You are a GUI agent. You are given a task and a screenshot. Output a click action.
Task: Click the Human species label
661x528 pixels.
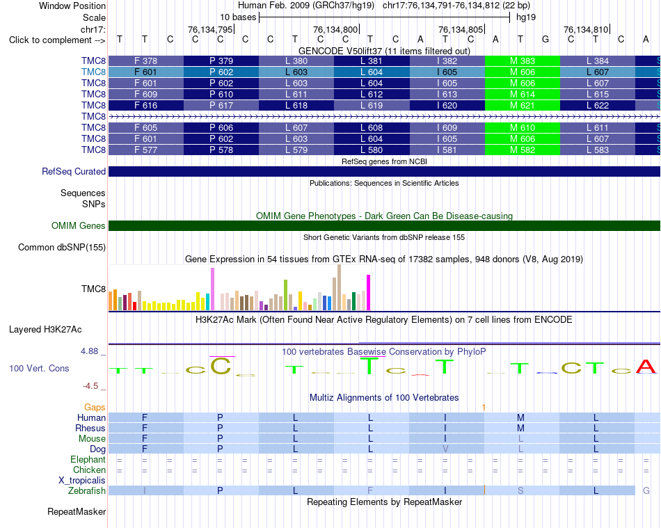(x=91, y=417)
